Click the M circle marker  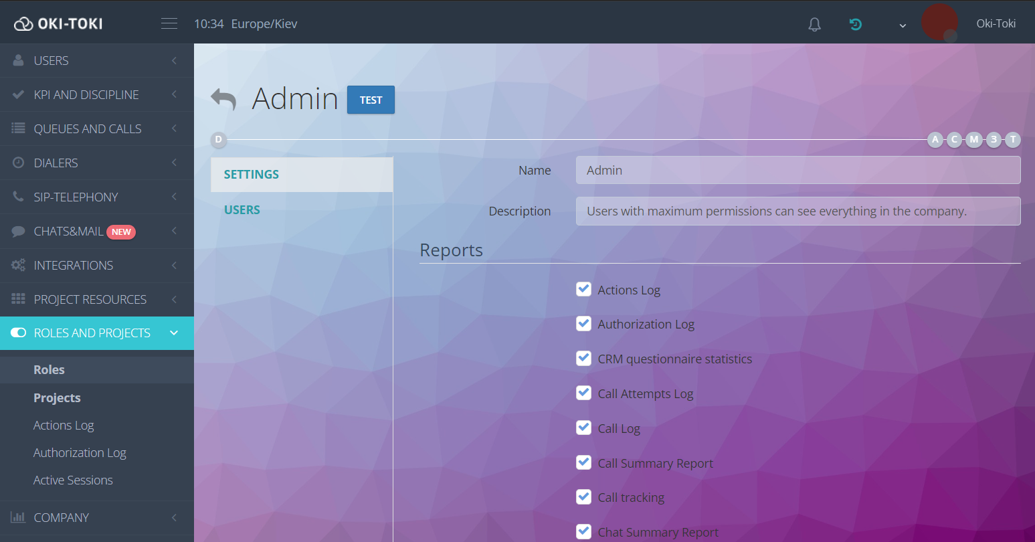point(974,139)
